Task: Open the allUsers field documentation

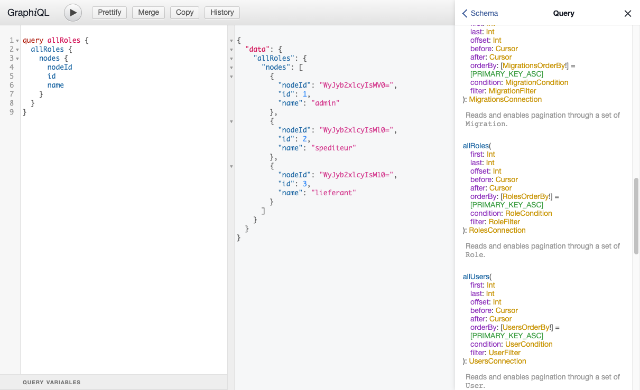Action: (476, 277)
